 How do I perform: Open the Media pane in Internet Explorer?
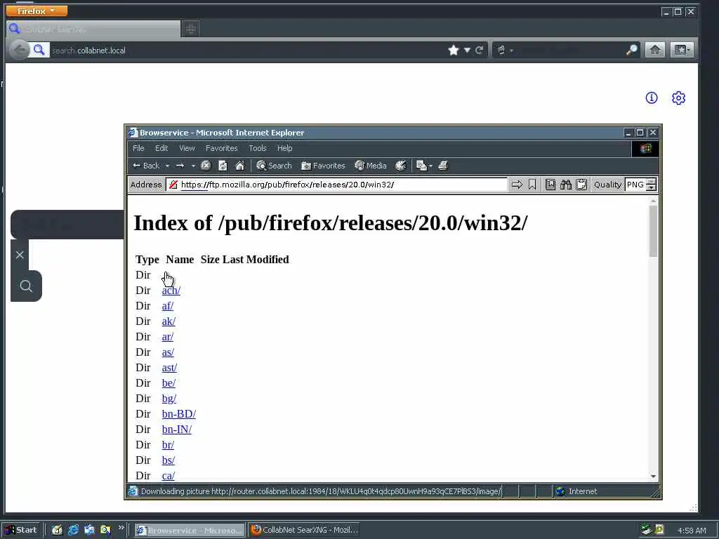click(371, 166)
